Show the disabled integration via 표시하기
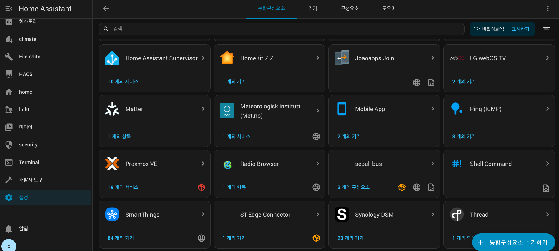 pyautogui.click(x=520, y=29)
